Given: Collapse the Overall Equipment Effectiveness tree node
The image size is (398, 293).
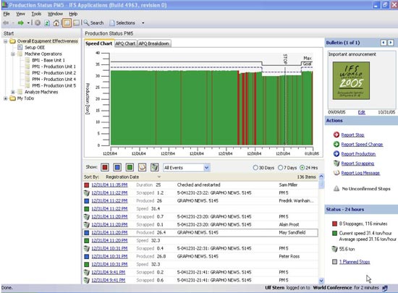Looking at the screenshot, I should click(x=5, y=41).
